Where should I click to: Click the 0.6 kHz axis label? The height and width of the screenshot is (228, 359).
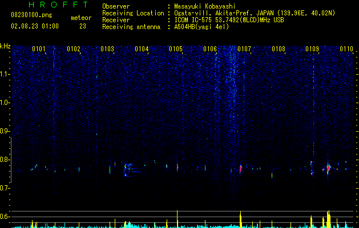(x=5, y=217)
